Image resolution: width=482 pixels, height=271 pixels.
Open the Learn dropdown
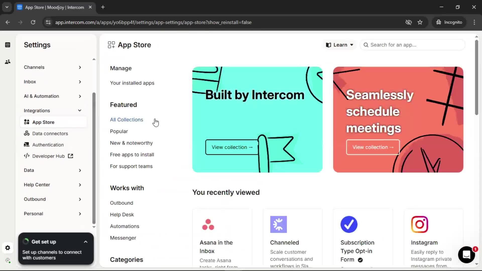340,45
